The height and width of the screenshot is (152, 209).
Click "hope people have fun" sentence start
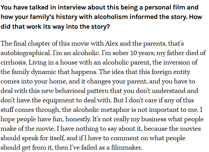tap(32, 119)
